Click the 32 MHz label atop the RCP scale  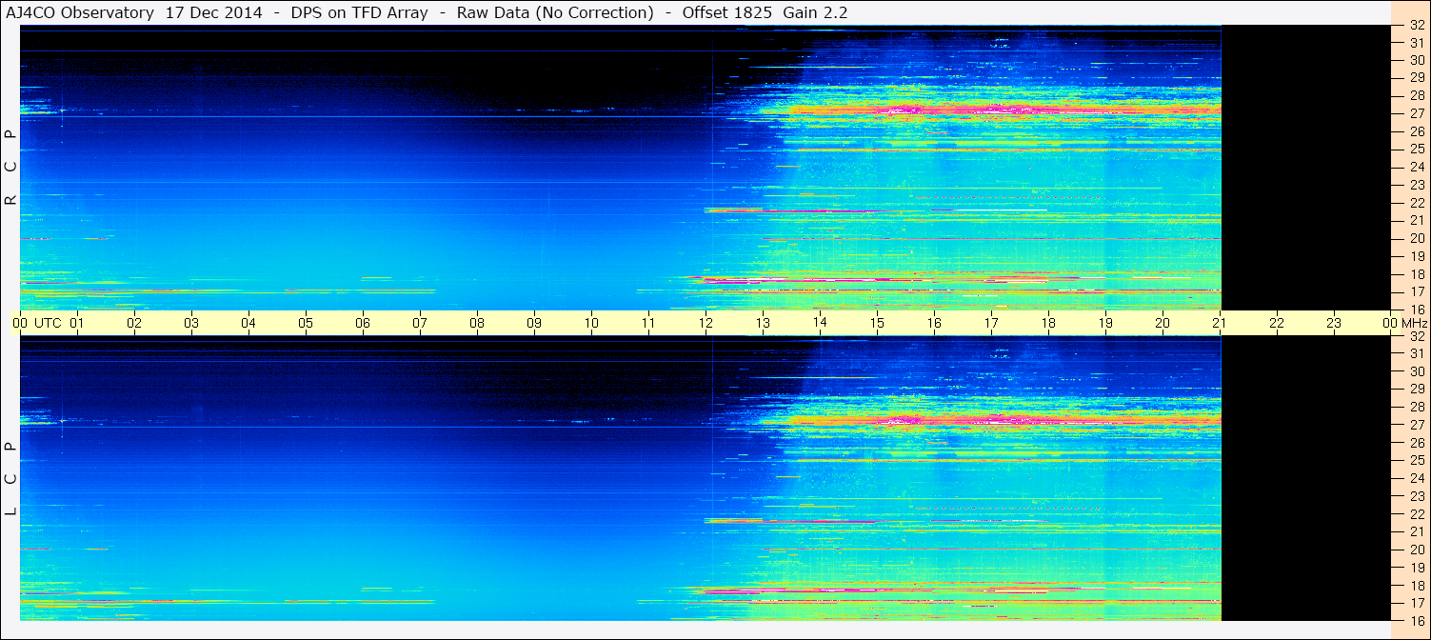(x=1416, y=27)
